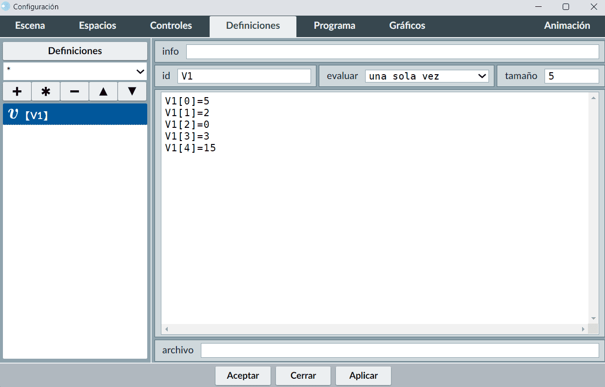The image size is (605, 387).
Task: Duplicate definition using the asterisk button
Action: coord(46,91)
